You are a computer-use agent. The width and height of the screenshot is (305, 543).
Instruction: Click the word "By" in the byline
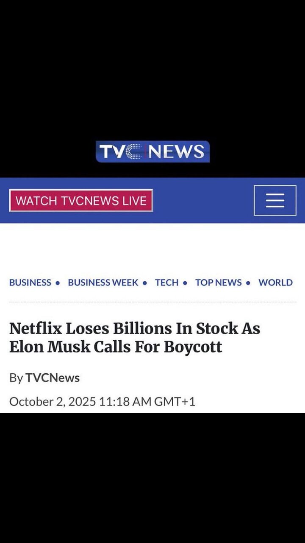16,378
